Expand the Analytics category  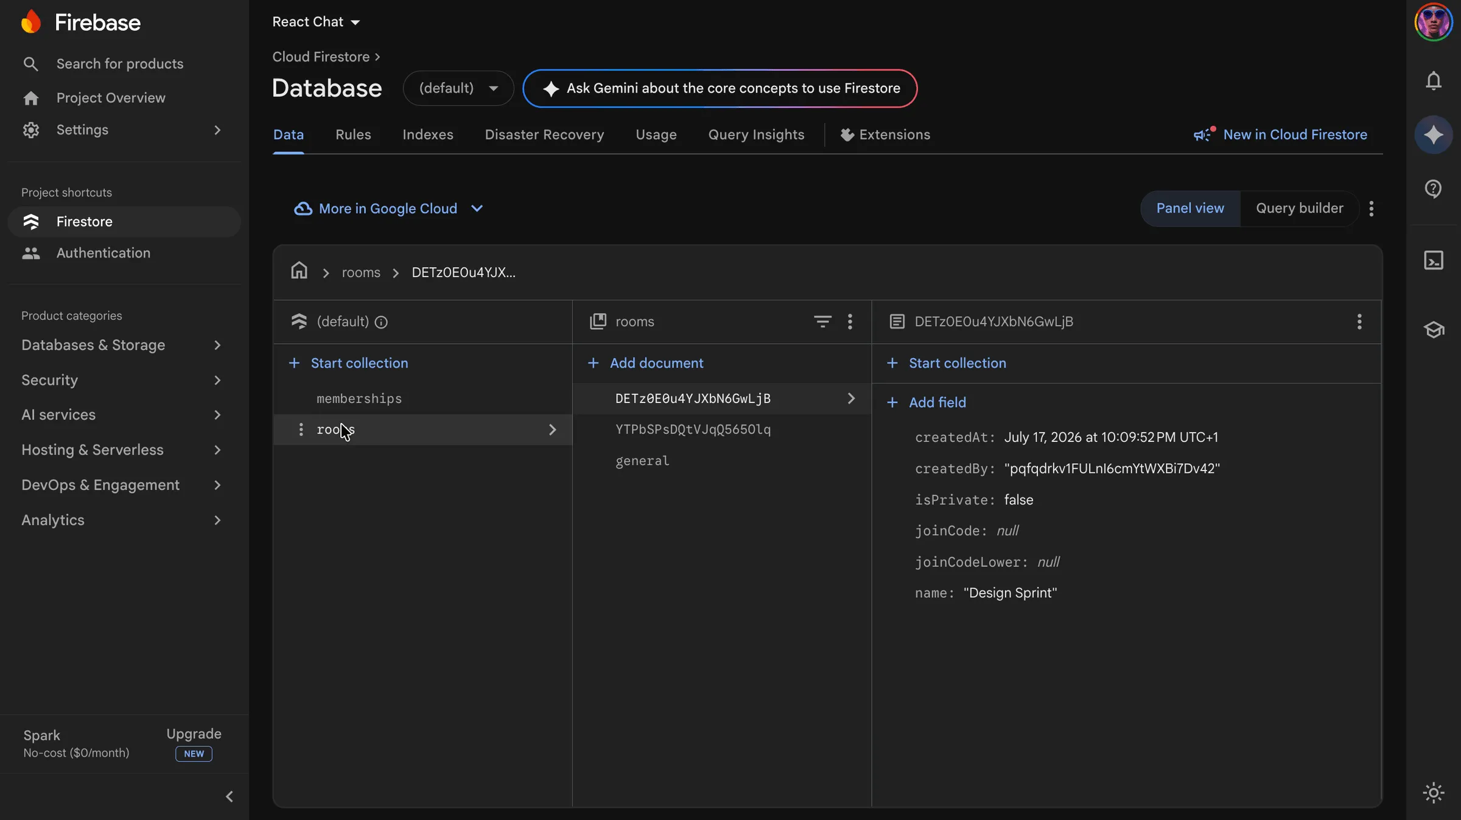point(122,520)
